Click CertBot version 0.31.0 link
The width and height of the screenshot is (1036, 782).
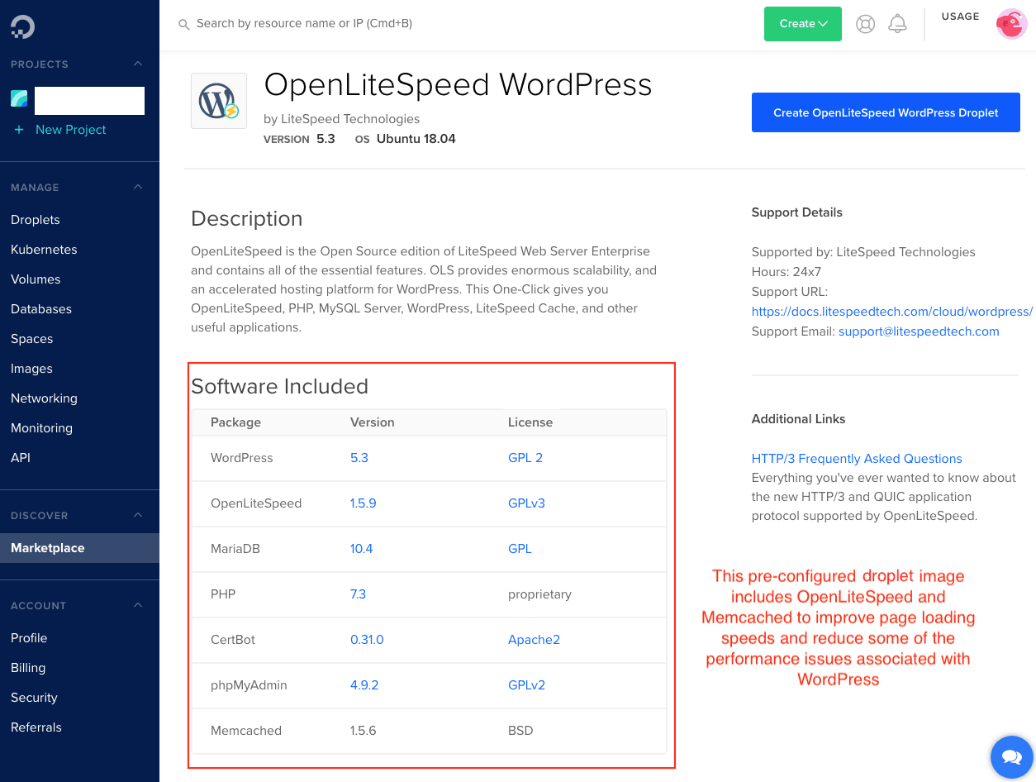(367, 640)
